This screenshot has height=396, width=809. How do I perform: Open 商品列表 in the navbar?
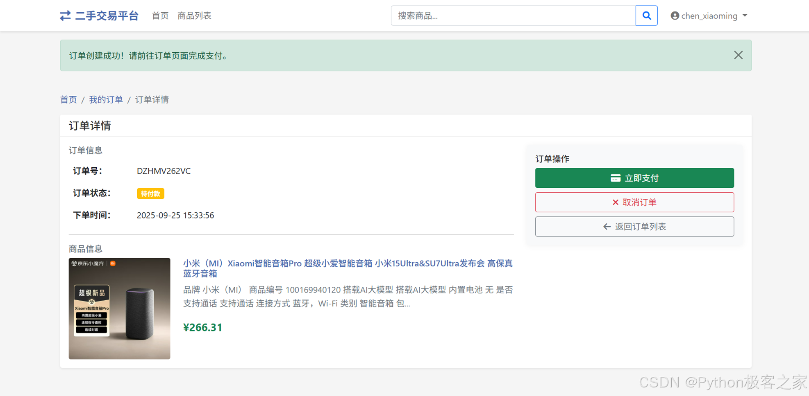(x=194, y=16)
